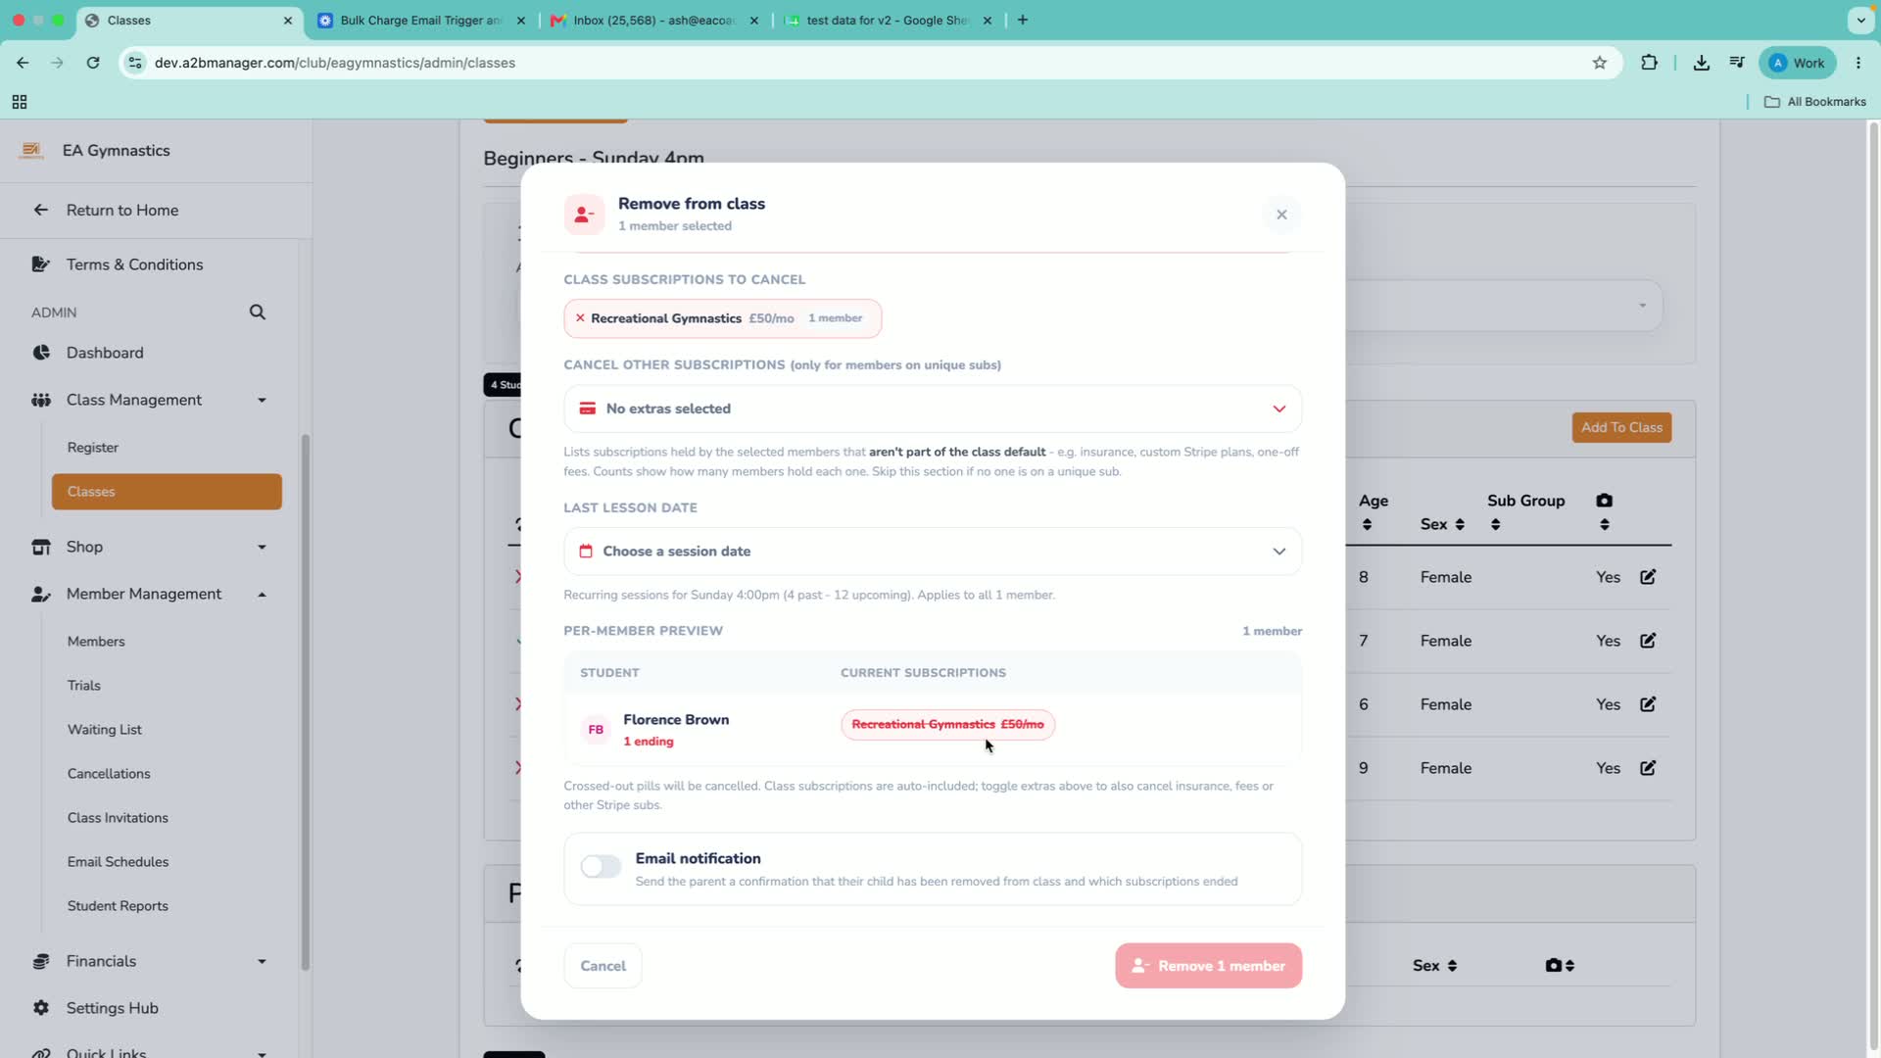
Task: Expand the Financials menu
Action: pyautogui.click(x=262, y=961)
